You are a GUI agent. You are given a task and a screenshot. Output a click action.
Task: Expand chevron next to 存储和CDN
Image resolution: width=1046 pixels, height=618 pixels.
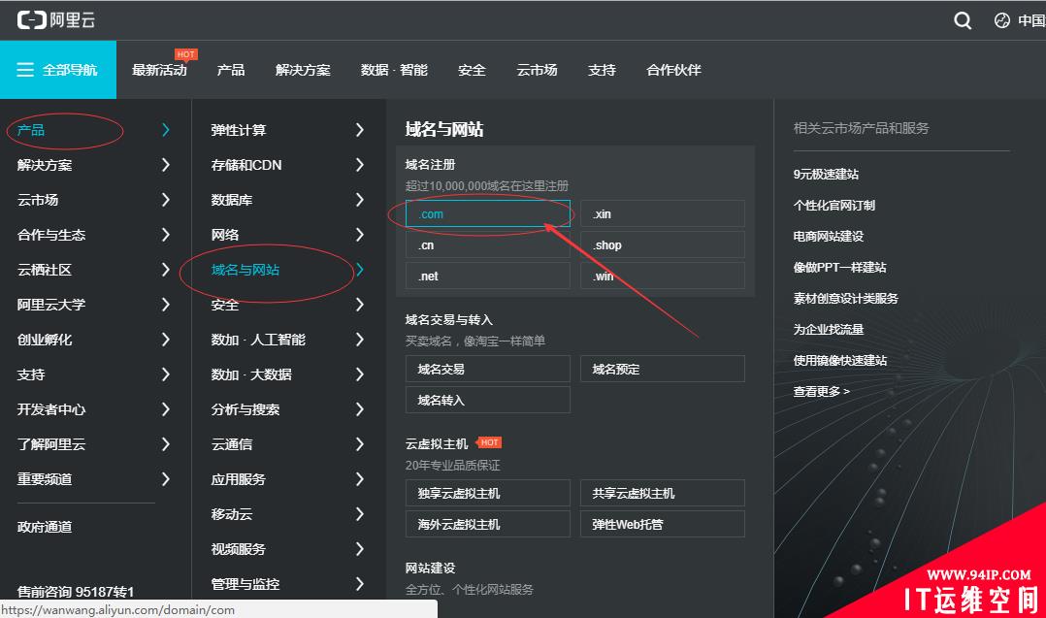[x=360, y=165]
